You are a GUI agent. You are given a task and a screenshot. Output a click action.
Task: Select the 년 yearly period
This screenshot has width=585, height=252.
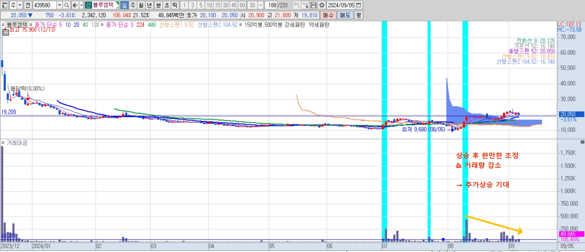[149, 5]
